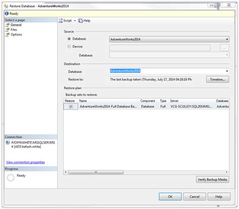Image resolution: width=239 pixels, height=209 pixels.
Task: Click the progress spinner icon
Action: (11, 178)
